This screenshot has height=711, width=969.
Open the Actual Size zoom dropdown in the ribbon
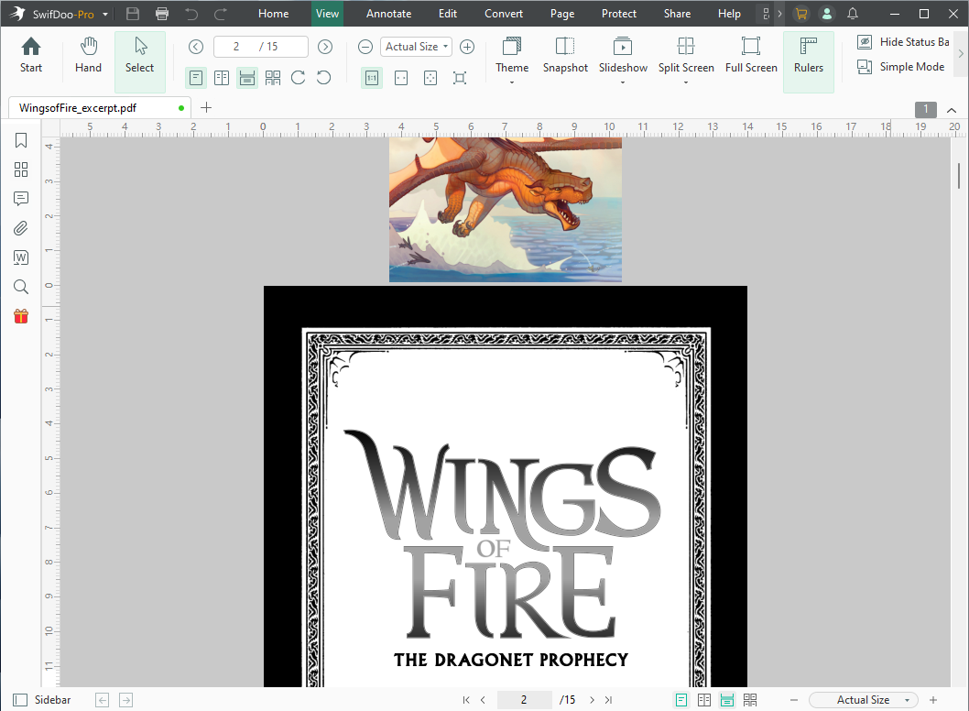point(416,47)
